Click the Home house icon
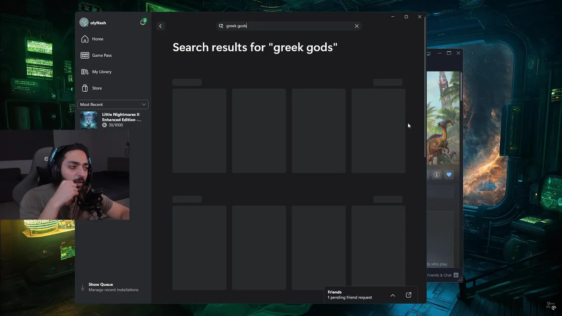562x316 pixels. (85, 39)
